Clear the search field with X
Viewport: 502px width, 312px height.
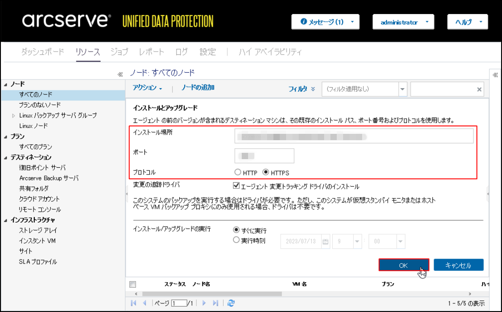(x=479, y=90)
